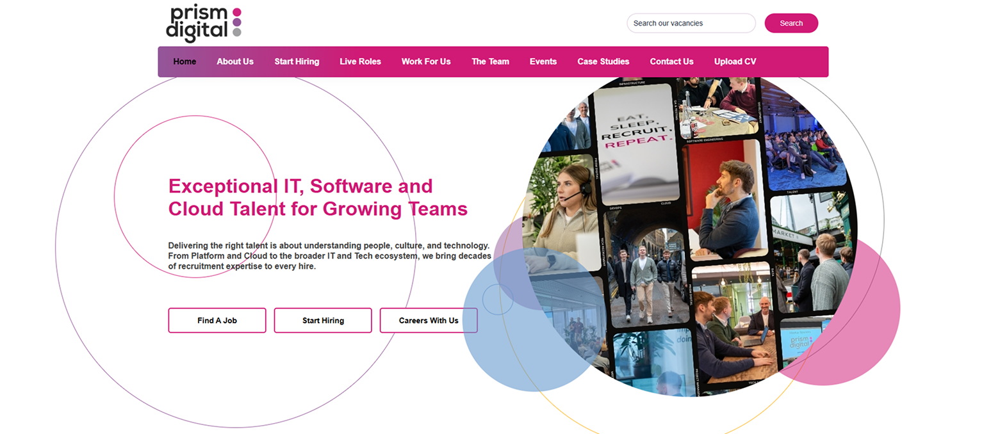
Task: Click Upload CV in the menu
Action: point(735,61)
